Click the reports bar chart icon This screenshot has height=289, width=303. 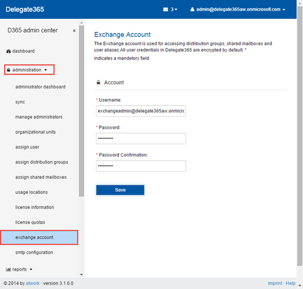tap(8, 270)
